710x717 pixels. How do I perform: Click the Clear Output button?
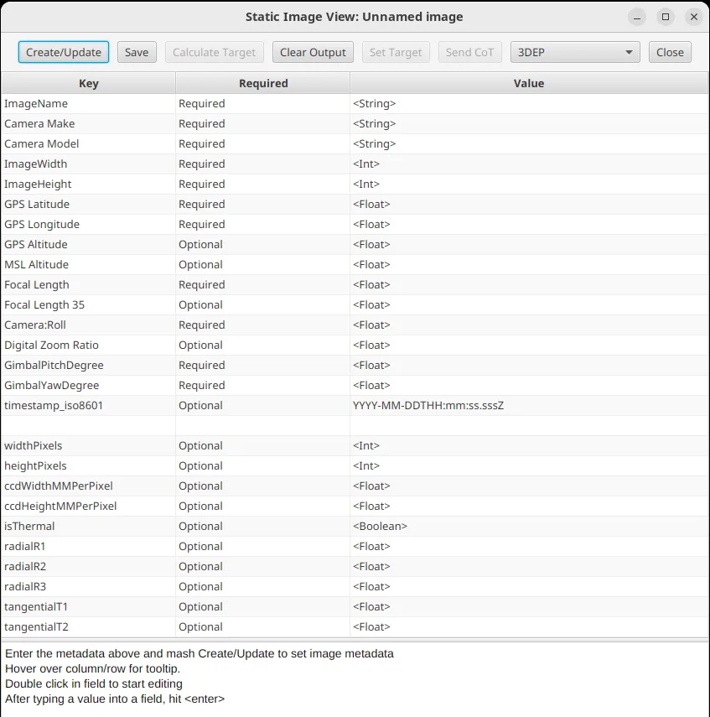313,52
